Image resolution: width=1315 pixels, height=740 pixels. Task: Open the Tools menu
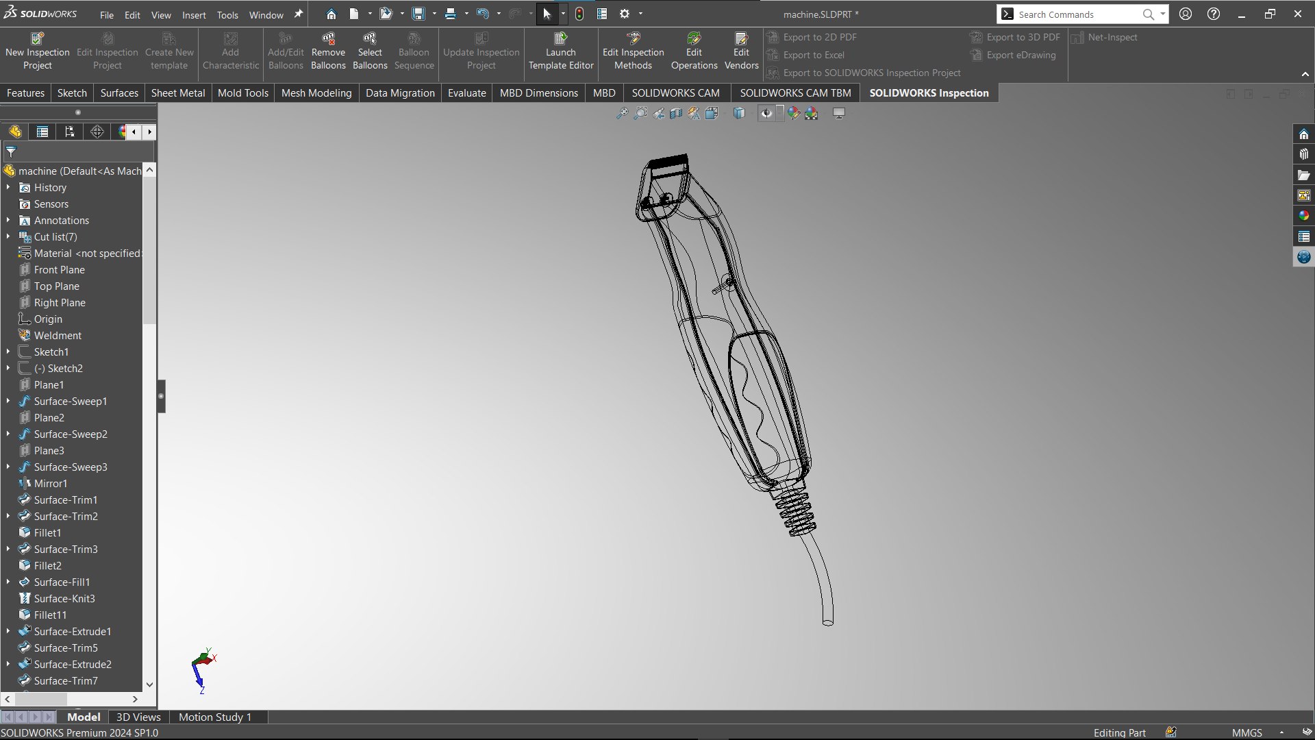[227, 14]
